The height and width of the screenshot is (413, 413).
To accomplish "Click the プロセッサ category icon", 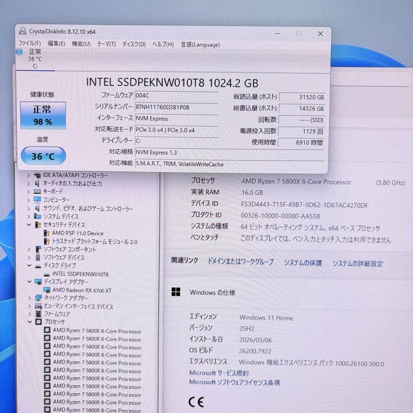I will pyautogui.click(x=39, y=322).
